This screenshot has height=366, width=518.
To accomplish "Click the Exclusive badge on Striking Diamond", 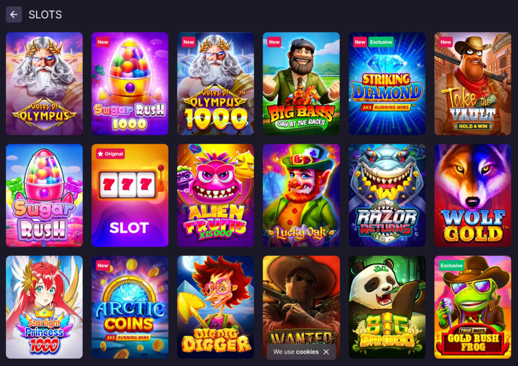I will click(381, 42).
